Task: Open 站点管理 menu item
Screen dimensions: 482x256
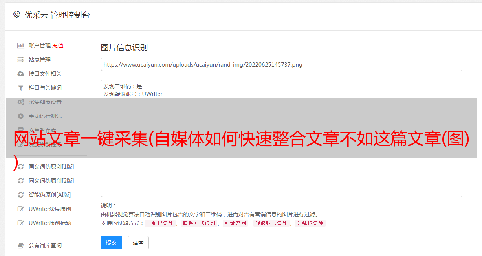Action: point(40,60)
